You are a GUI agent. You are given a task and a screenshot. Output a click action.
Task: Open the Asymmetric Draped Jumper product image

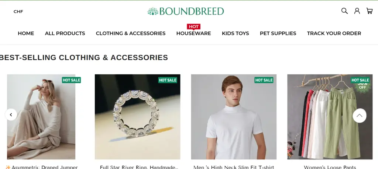tap(41, 117)
